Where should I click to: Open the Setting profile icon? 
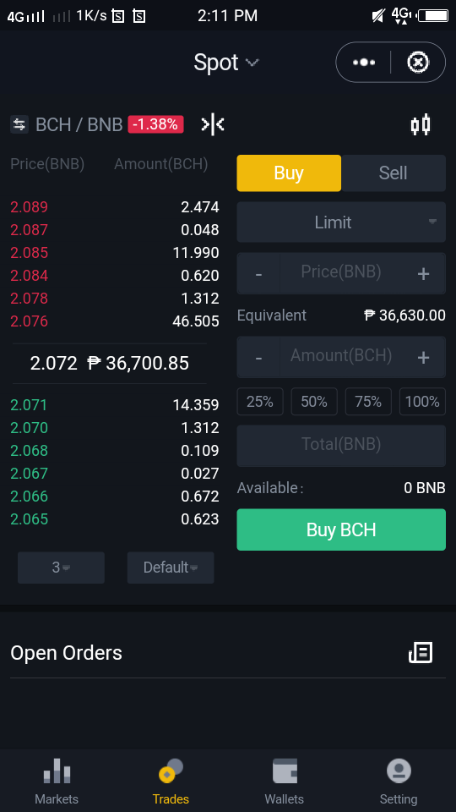pyautogui.click(x=399, y=771)
